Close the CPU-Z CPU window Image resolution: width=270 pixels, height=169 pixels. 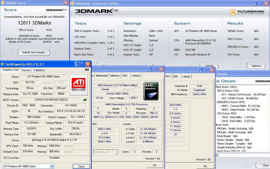pos(161,69)
